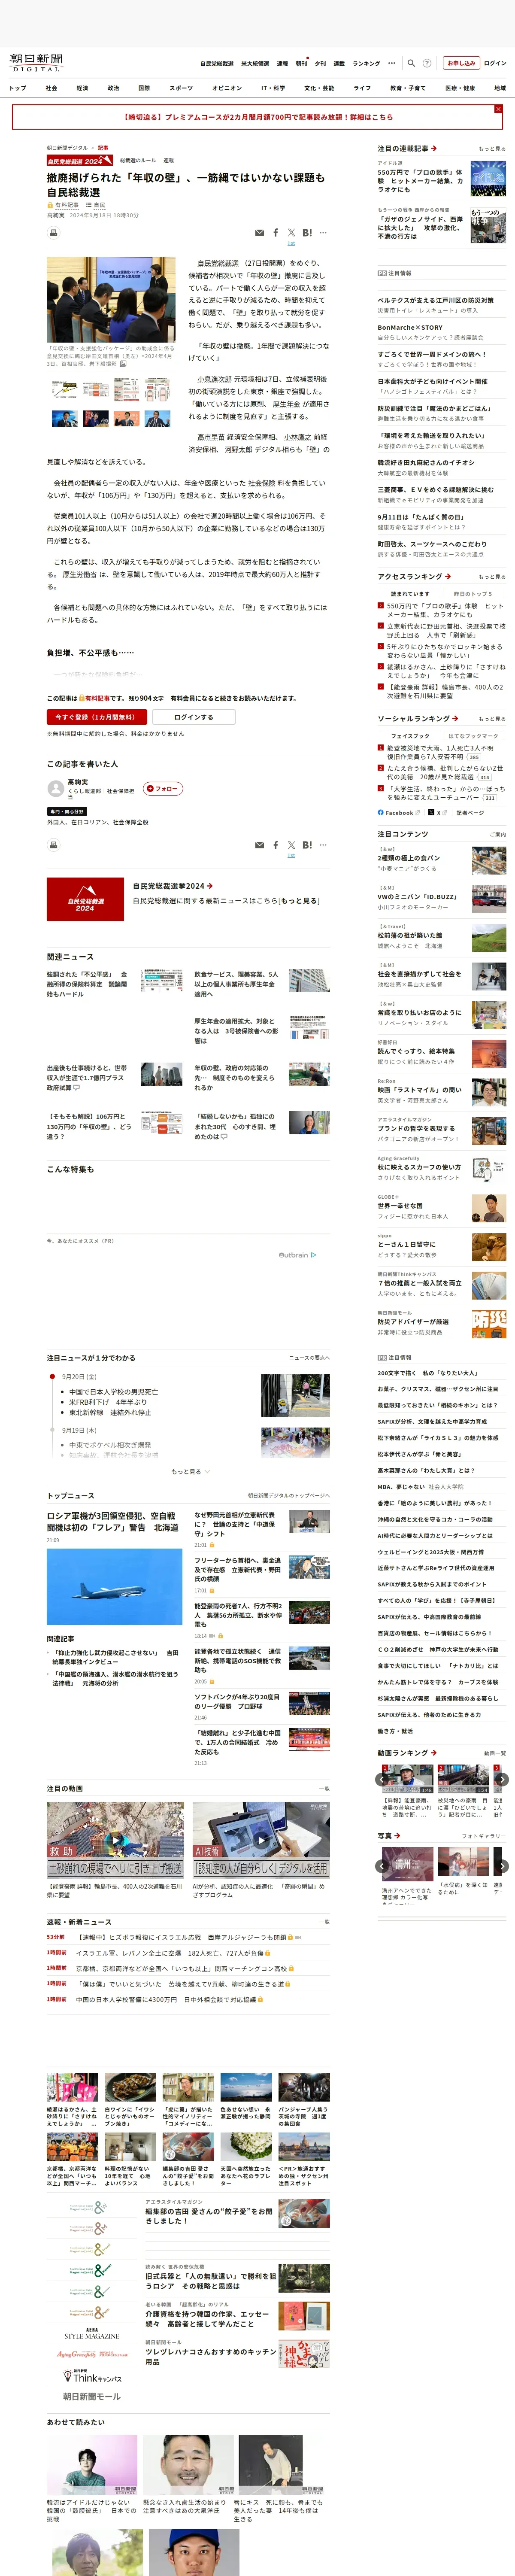Expand もっと見る for ソーシャルランキング
This screenshot has width=515, height=2576.
pyautogui.click(x=492, y=719)
